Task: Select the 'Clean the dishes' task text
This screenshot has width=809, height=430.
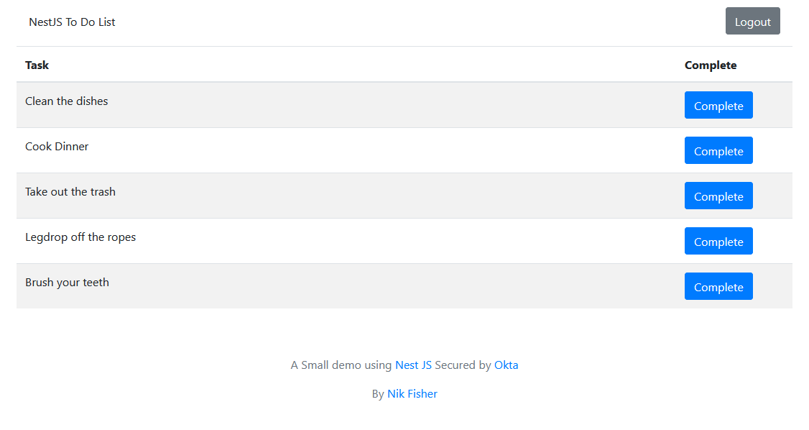Action: [66, 101]
